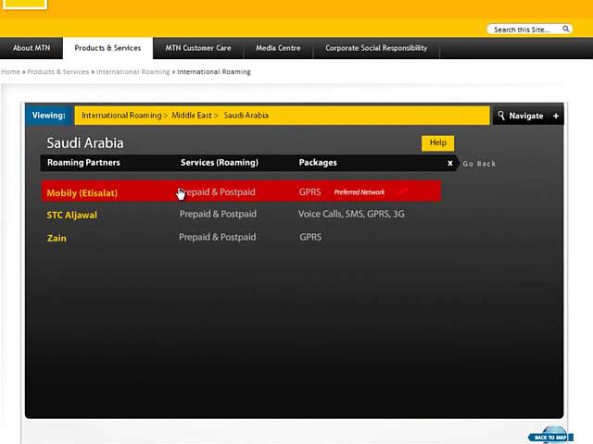The height and width of the screenshot is (444, 593).
Task: Click the Go Back link
Action: click(479, 164)
